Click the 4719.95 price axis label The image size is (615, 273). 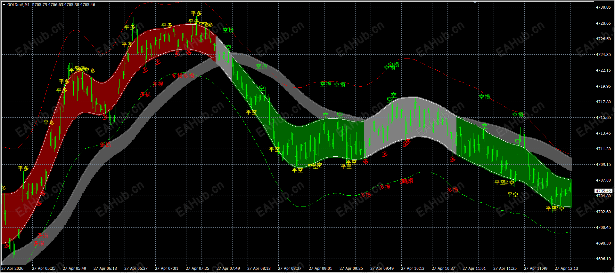603,86
